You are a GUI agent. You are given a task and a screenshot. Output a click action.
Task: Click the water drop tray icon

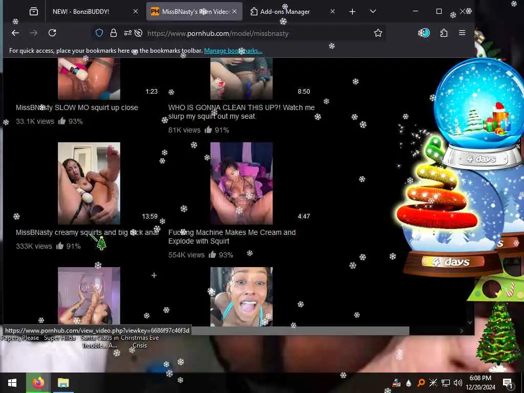tap(409, 383)
